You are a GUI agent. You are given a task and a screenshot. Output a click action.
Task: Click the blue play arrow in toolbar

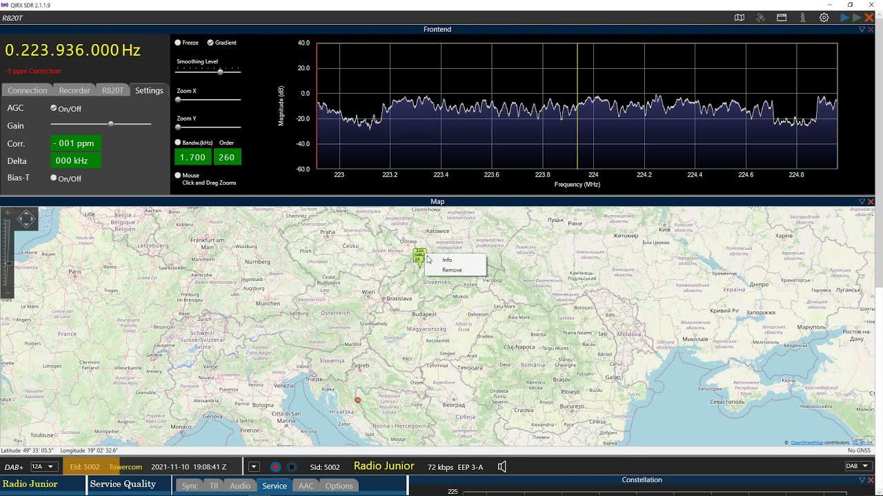(844, 18)
